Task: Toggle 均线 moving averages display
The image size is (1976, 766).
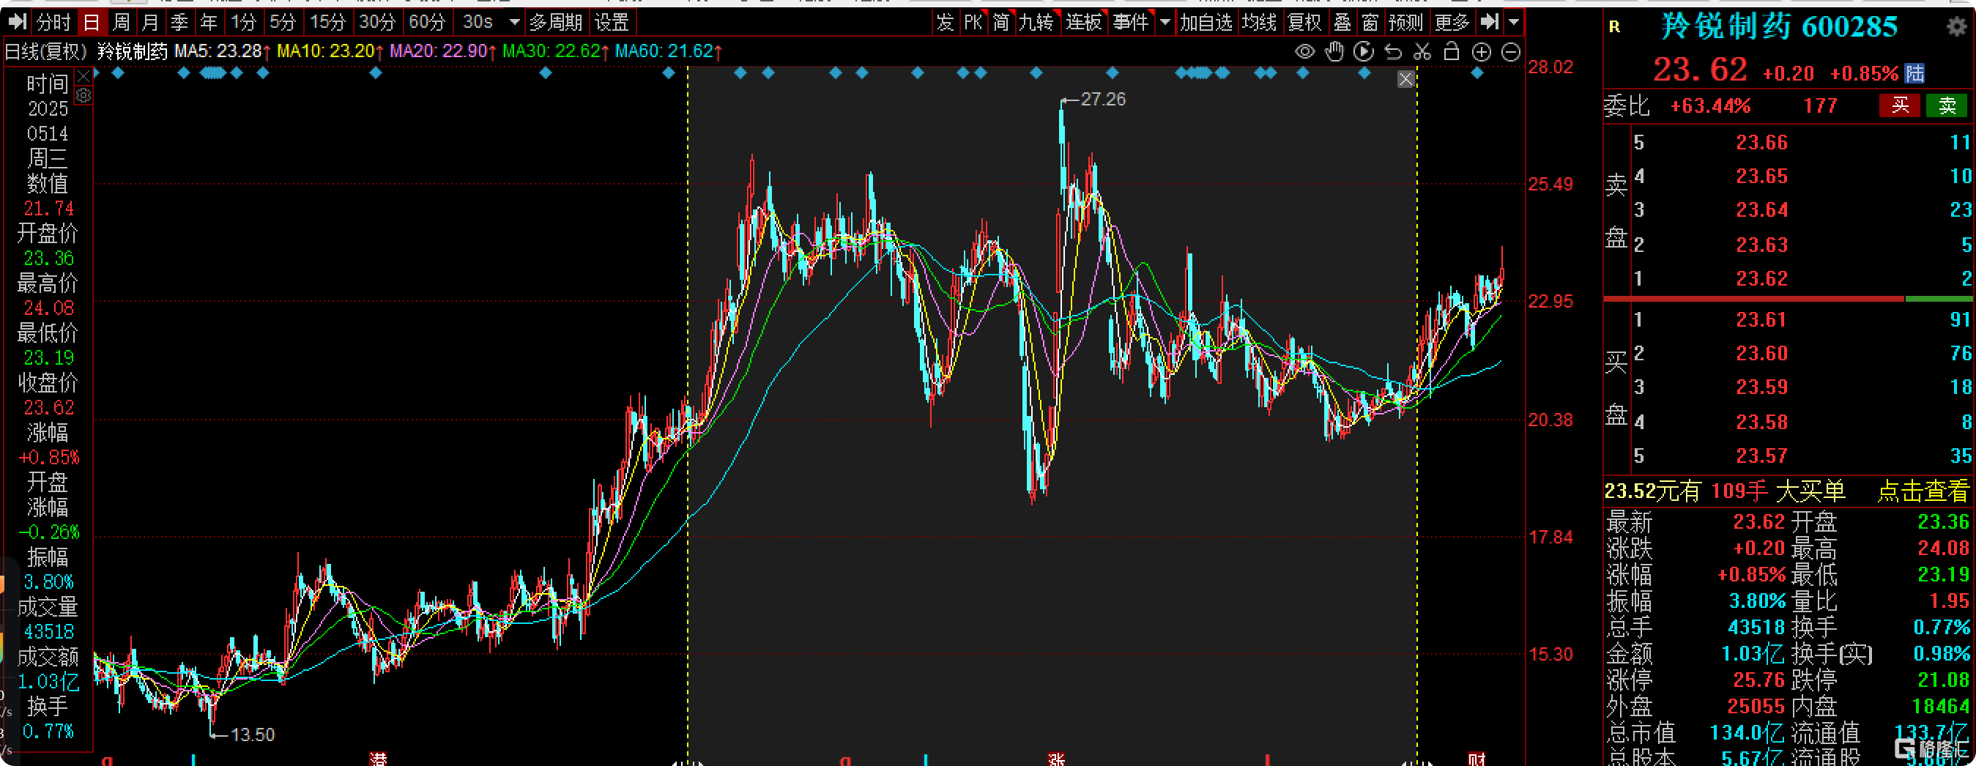Action: (x=1260, y=22)
